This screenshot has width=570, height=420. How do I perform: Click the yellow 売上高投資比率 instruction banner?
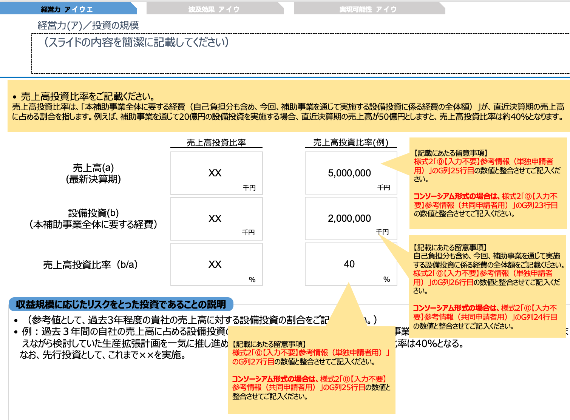[x=283, y=108]
